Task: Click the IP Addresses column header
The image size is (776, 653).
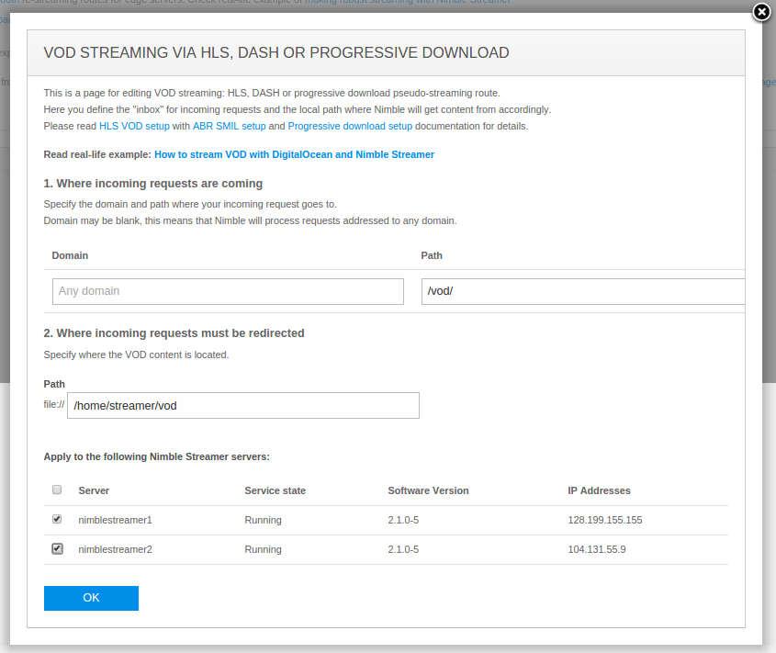Action: pyautogui.click(x=599, y=490)
